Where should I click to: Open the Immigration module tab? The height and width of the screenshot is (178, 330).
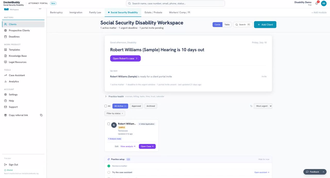coord(76,12)
